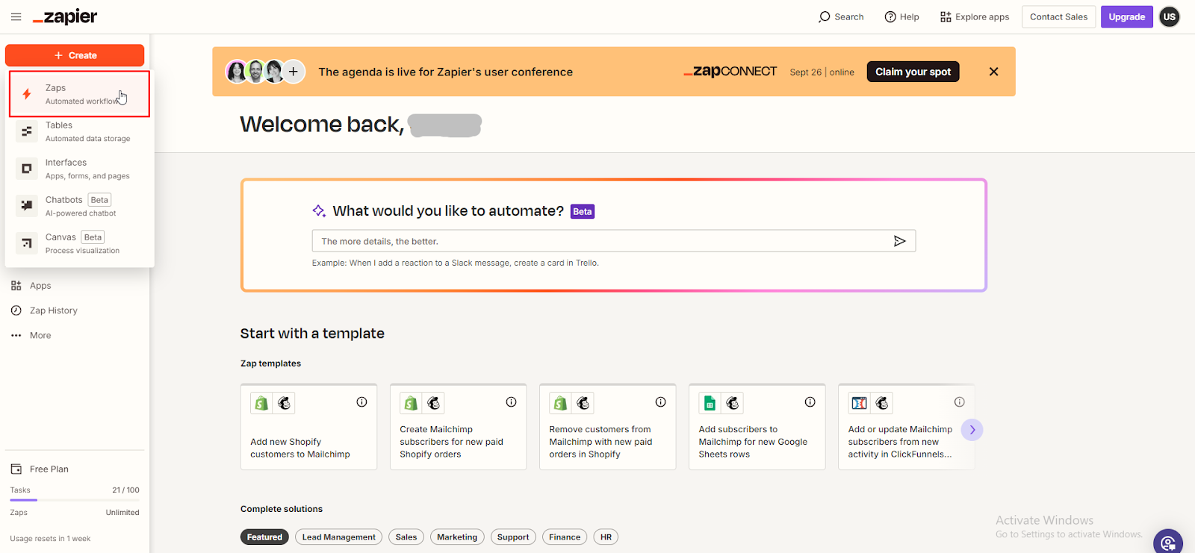Show info for ClickFunnels template
The width and height of the screenshot is (1195, 553).
959,402
